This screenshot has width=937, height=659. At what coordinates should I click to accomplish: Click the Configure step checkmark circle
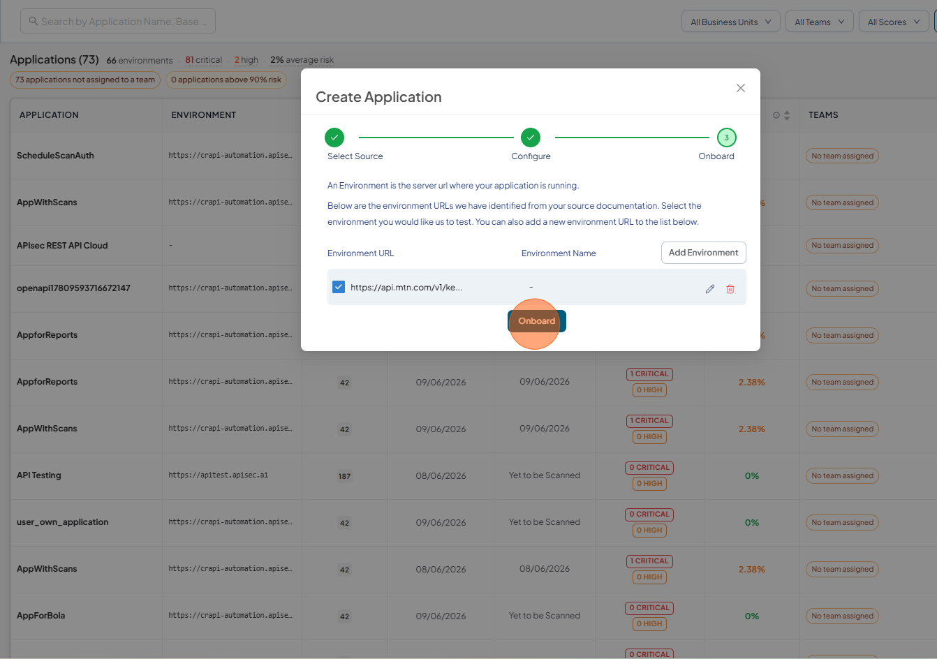(x=531, y=138)
